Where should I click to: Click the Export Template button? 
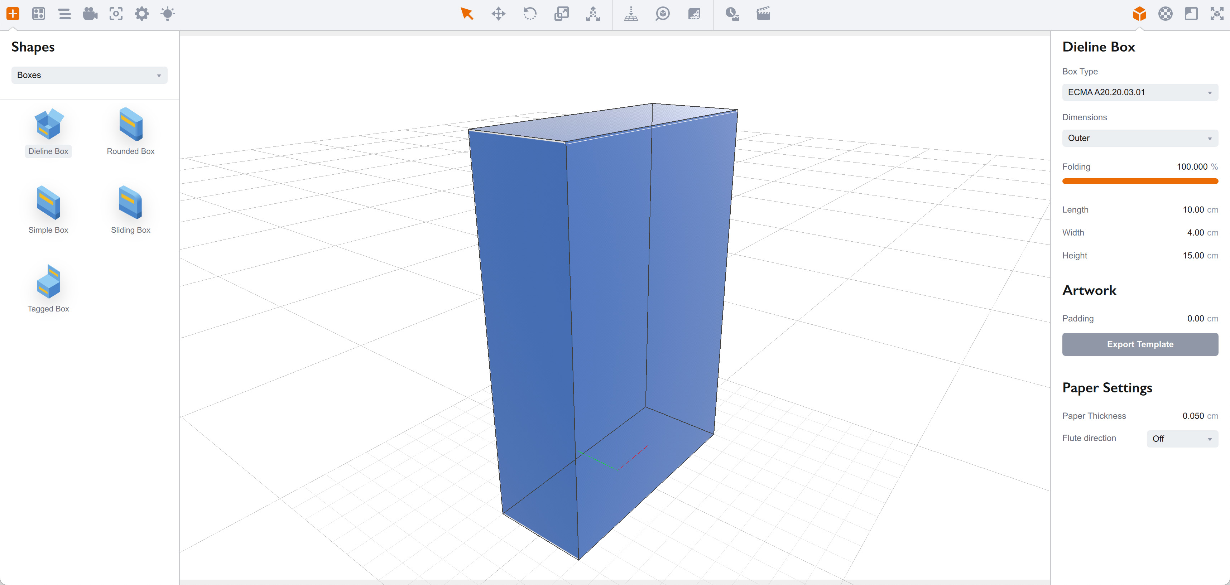(x=1140, y=344)
